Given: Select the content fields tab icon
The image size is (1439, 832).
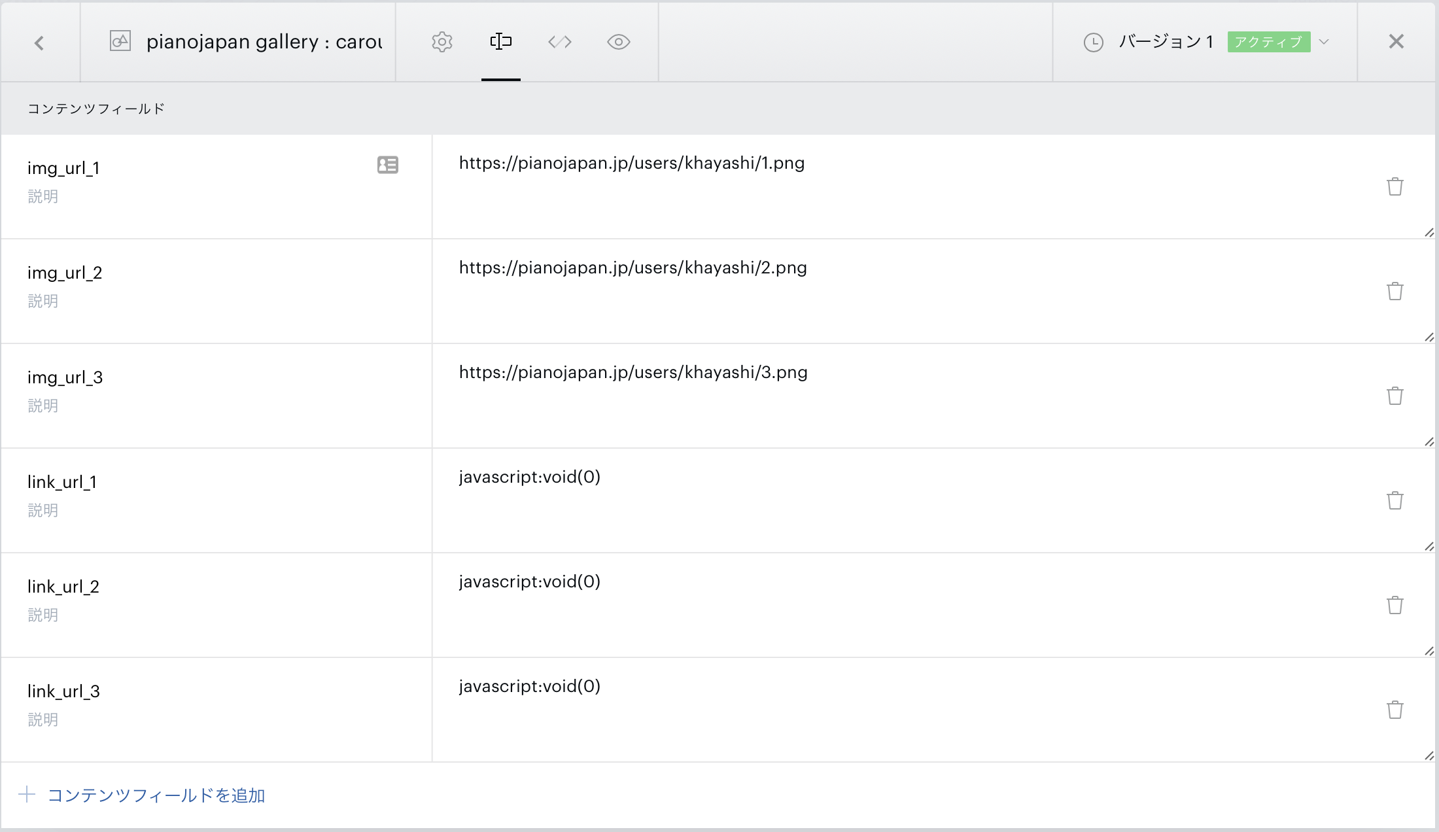Looking at the screenshot, I should coord(501,42).
